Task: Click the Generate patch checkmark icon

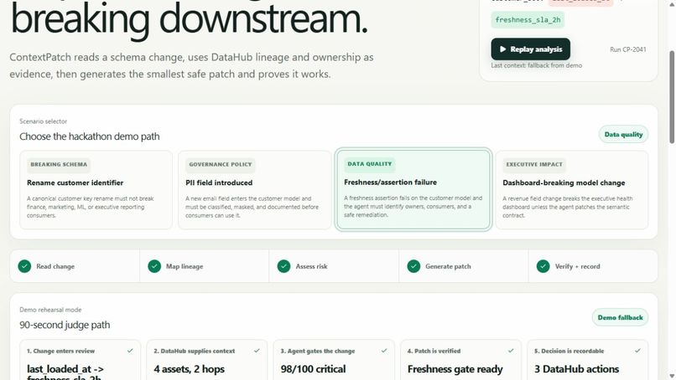Action: [x=413, y=266]
